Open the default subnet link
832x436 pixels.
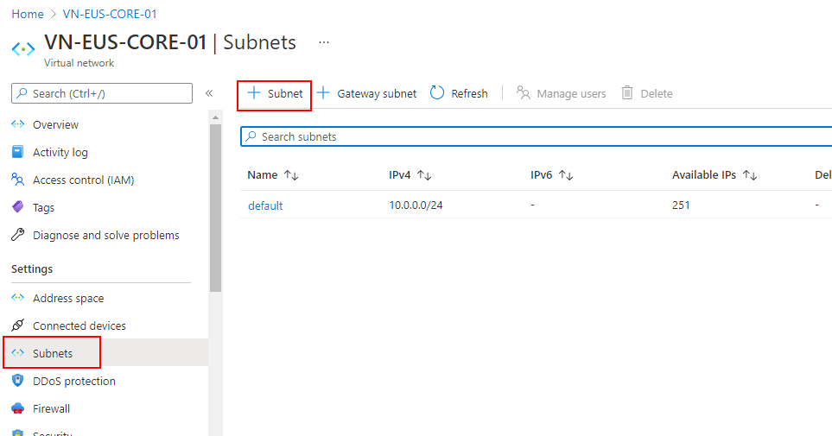click(x=265, y=205)
